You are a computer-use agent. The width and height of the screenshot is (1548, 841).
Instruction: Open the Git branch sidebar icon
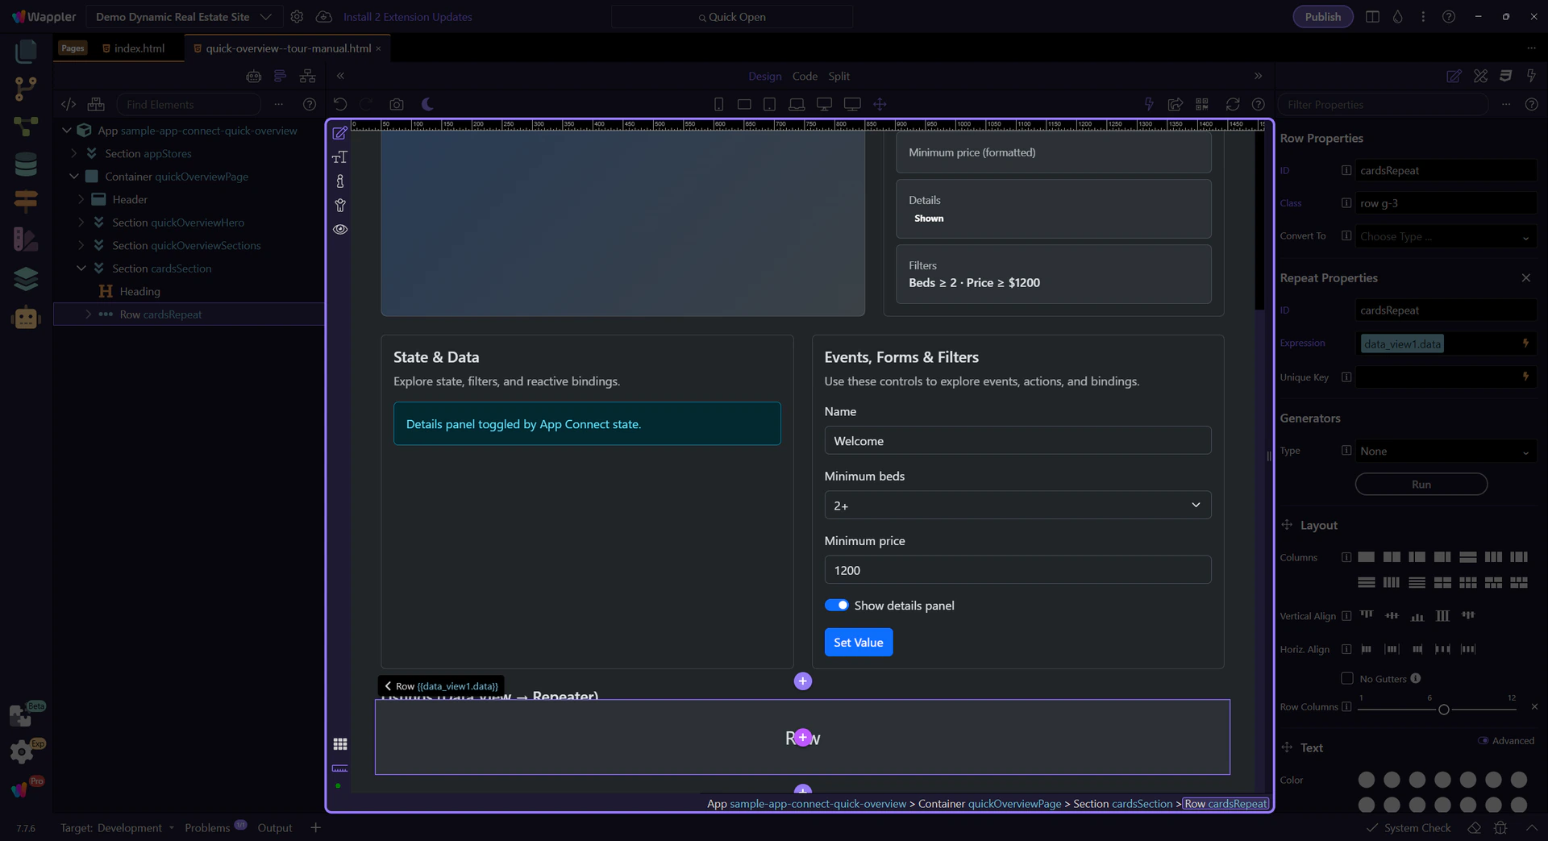pos(26,89)
